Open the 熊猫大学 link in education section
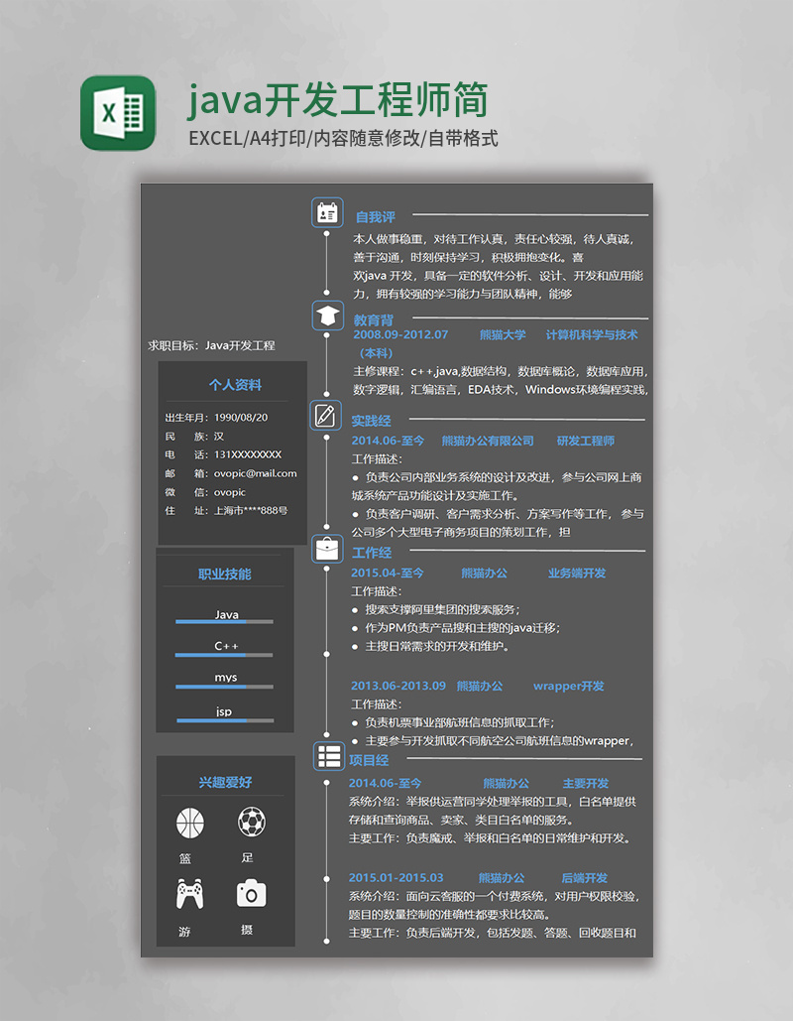The image size is (793, 1021). 506,334
